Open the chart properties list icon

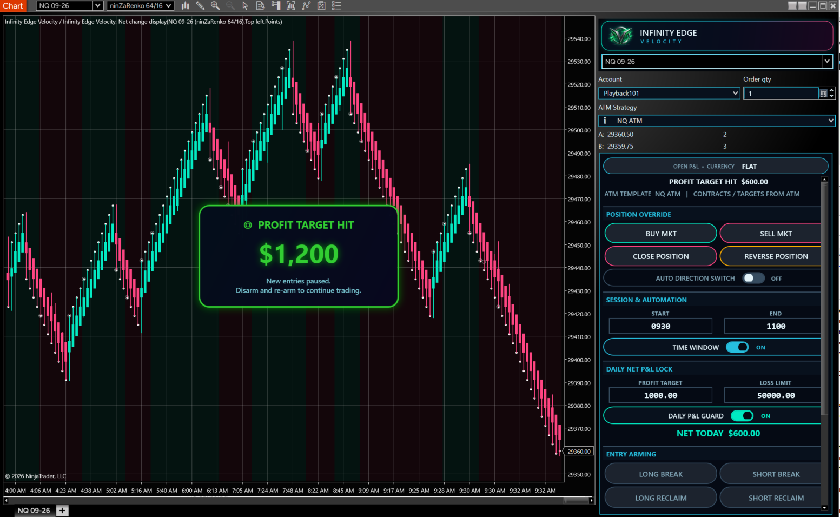pyautogui.click(x=336, y=6)
